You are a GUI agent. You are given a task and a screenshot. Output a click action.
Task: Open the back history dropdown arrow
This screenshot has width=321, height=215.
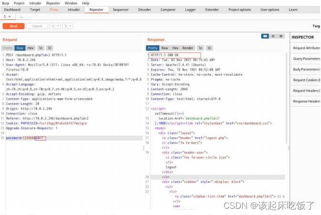click(58, 26)
